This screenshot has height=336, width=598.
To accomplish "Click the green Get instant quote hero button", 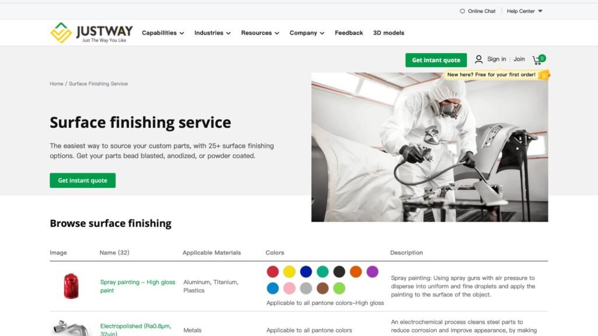I will (82, 181).
